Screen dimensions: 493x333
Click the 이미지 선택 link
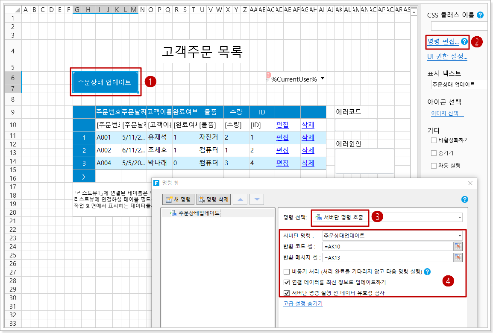pyautogui.click(x=447, y=114)
